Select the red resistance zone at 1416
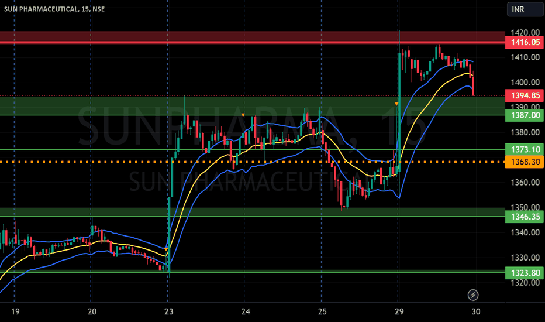This screenshot has height=322, width=545. point(252,37)
